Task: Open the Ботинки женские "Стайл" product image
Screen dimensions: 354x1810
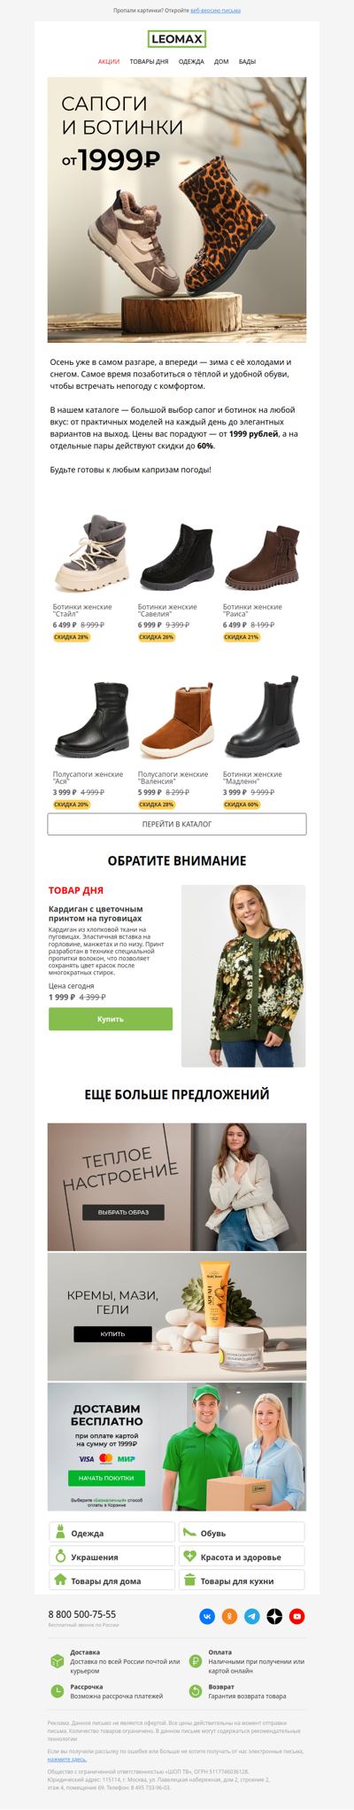Action: [92, 554]
